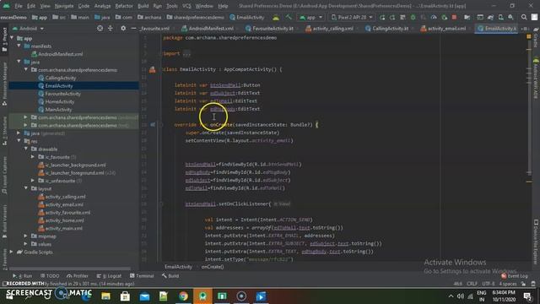540x304 pixels.
Task: Open Microsoft Store from the taskbar
Action: (x=125, y=296)
